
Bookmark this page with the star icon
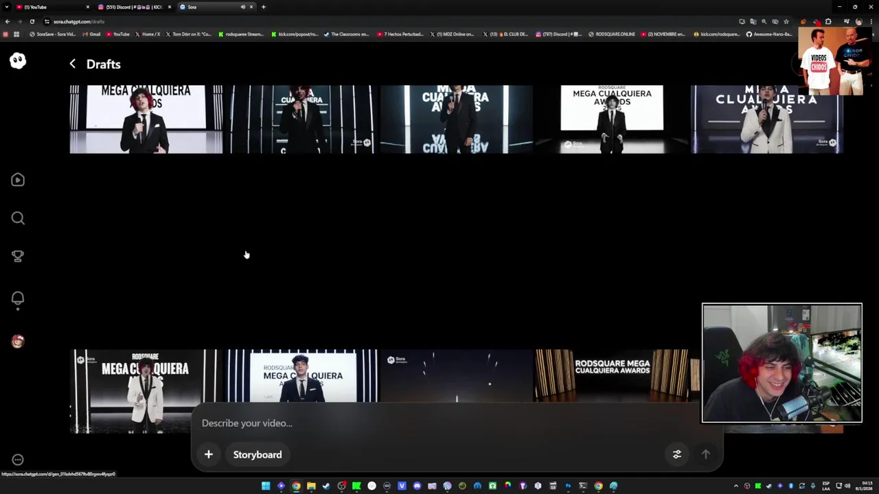[x=786, y=21]
